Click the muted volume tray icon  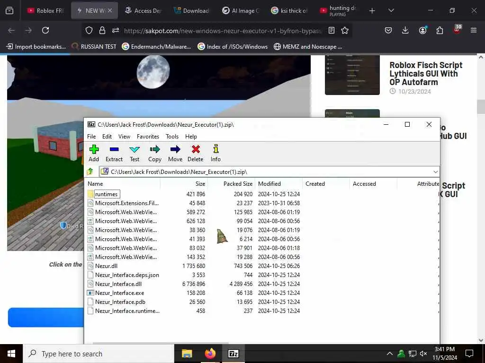pos(423,354)
